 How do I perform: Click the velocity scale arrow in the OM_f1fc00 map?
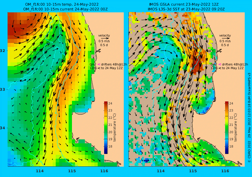point(105,38)
